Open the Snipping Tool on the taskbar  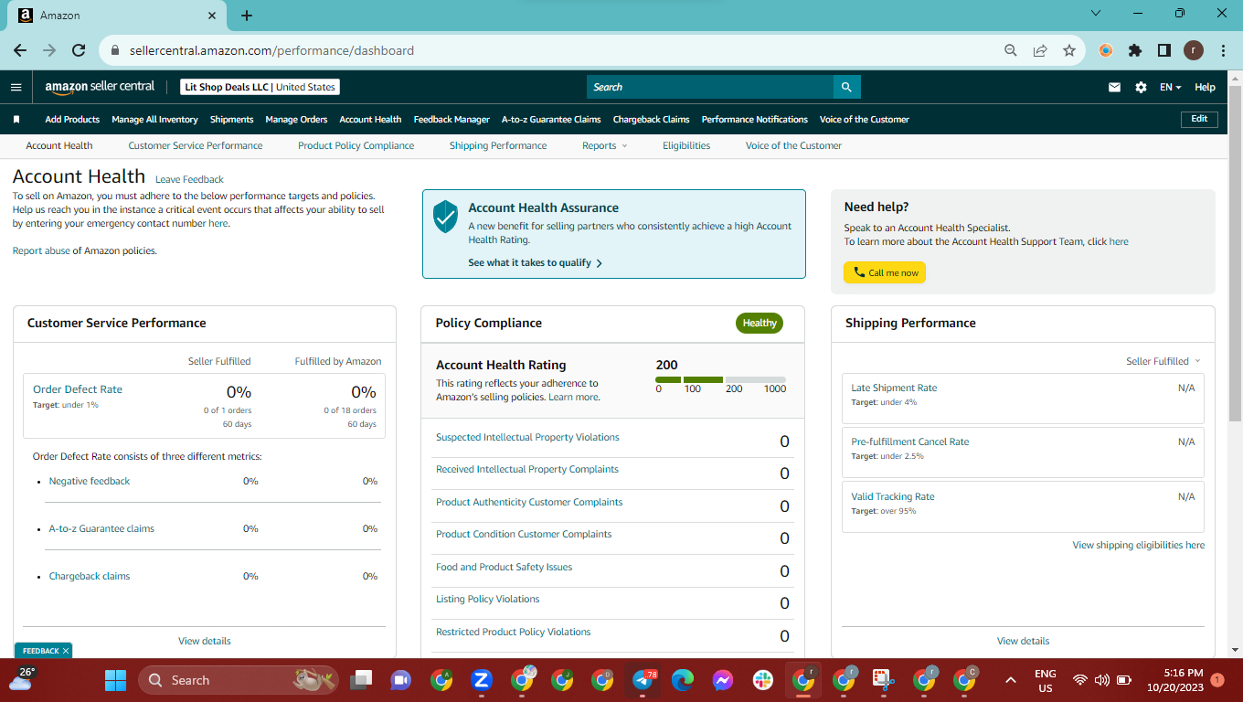click(883, 680)
